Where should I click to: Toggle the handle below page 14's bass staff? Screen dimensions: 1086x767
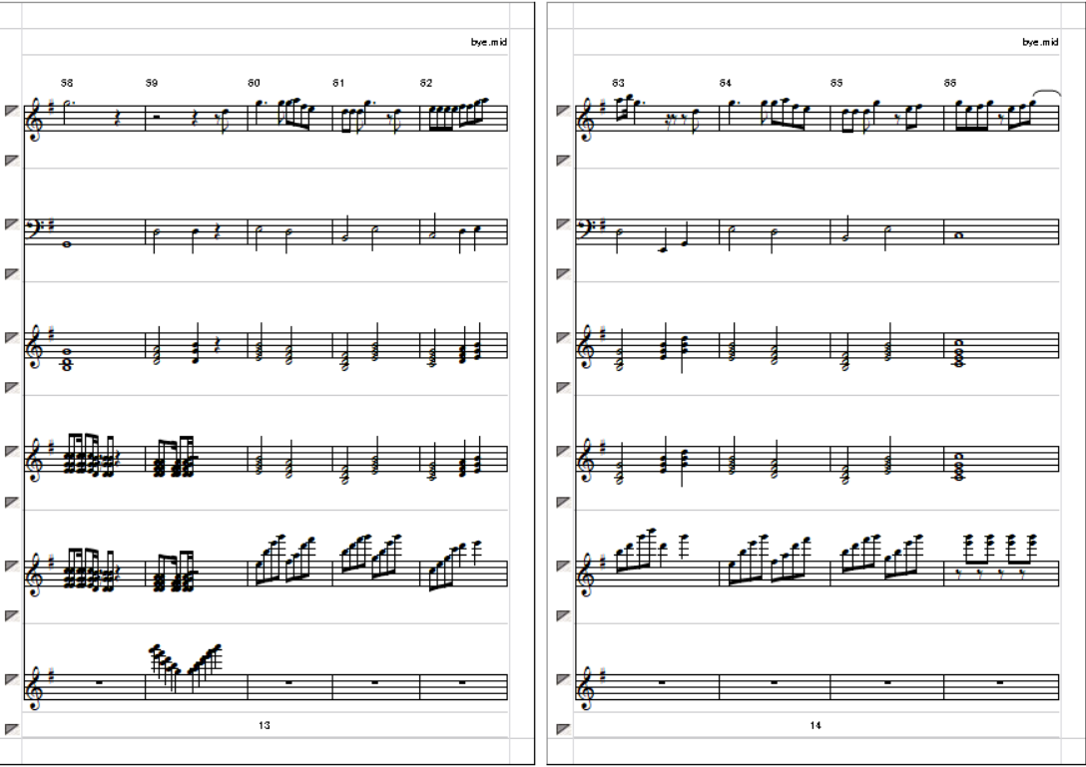(563, 274)
